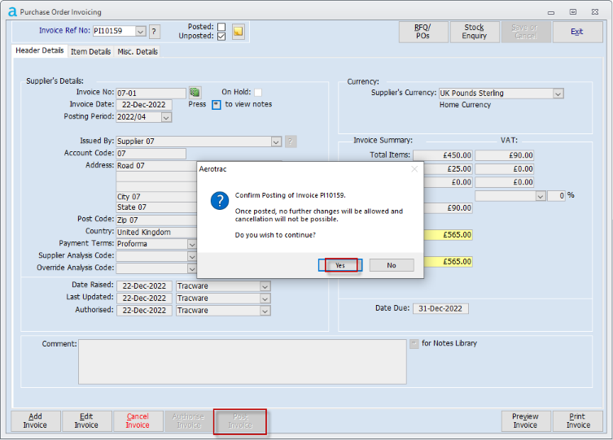613x440 pixels.
Task: Click the Country field United Kingdom
Action: click(156, 233)
